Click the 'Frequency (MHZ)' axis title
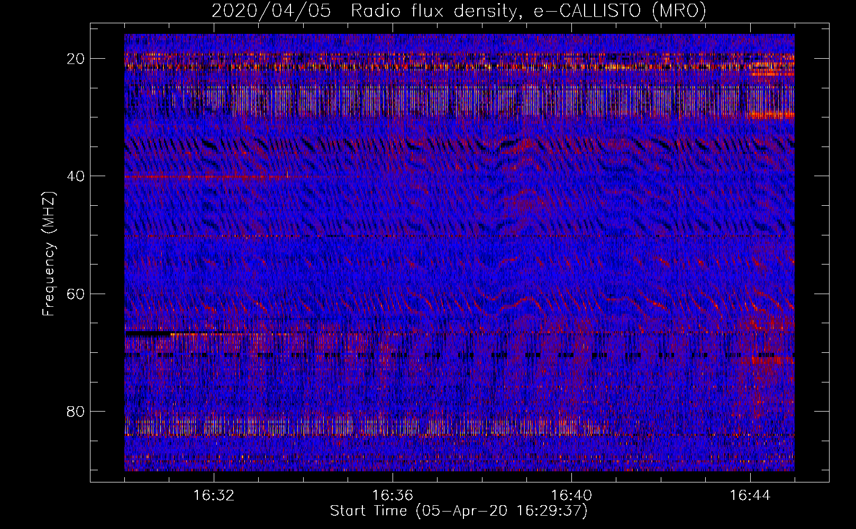The width and height of the screenshot is (856, 529). 49,254
